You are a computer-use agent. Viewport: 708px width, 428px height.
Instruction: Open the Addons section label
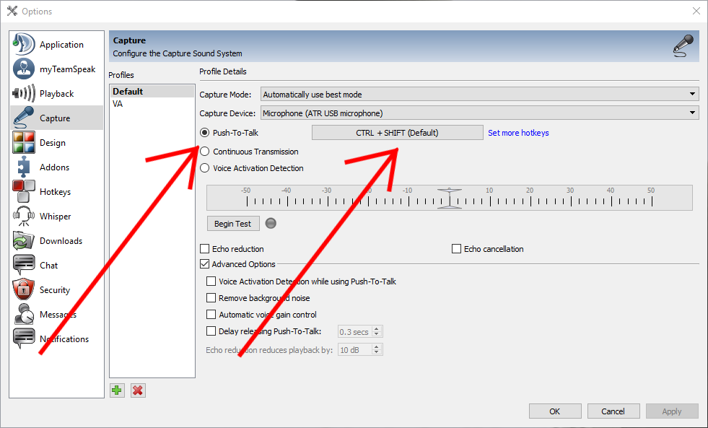(x=54, y=167)
